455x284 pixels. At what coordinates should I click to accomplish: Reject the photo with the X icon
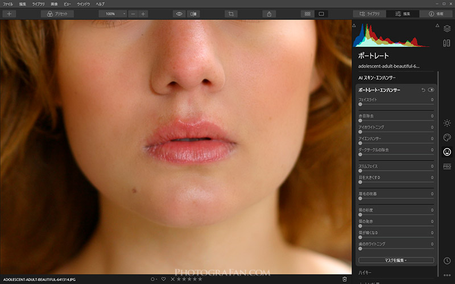tap(173, 279)
